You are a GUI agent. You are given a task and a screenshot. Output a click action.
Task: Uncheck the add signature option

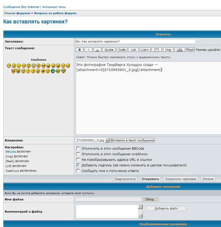[x=78, y=165]
